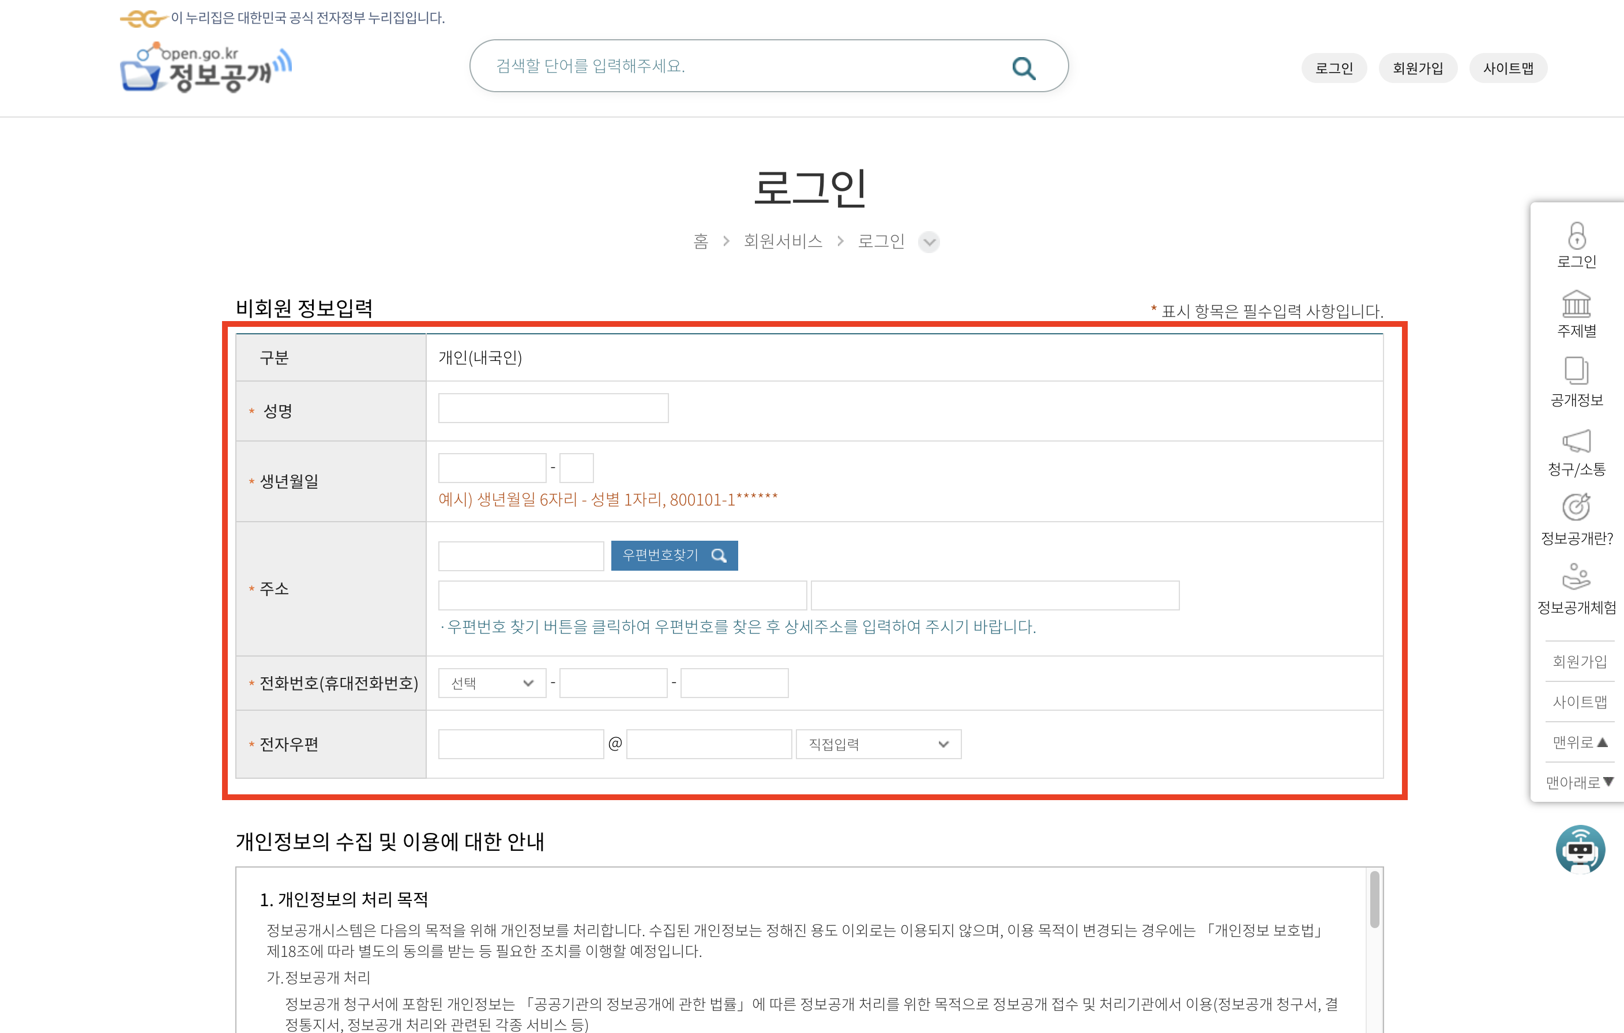Click the privacy notice scrollbar
Viewport: 1624px width, 1033px height.
(1374, 900)
